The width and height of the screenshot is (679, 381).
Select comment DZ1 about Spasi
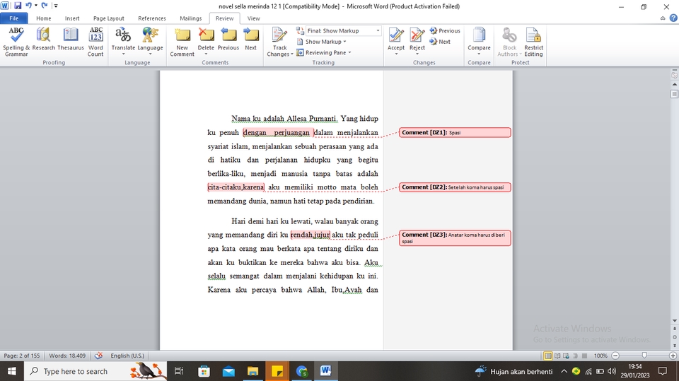point(455,132)
